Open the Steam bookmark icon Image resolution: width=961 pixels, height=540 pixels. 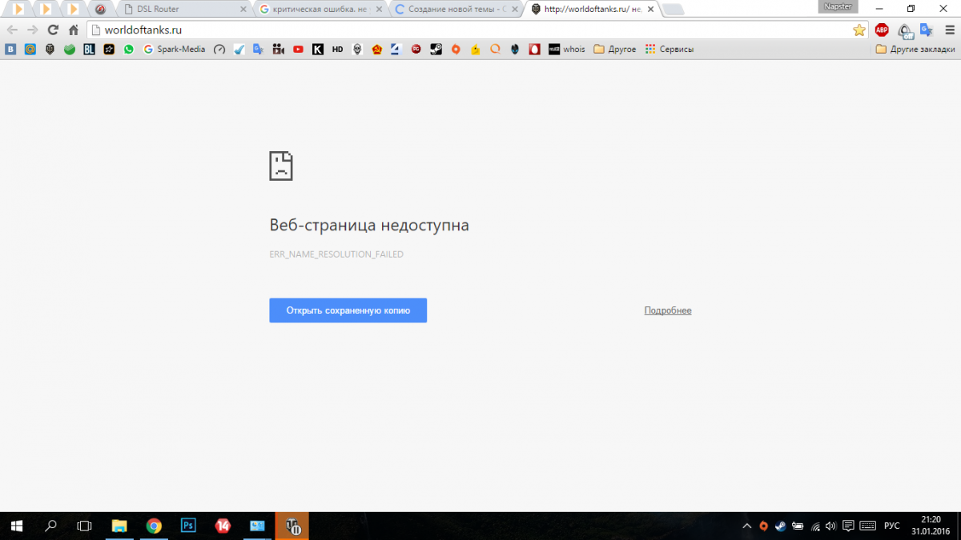pos(436,49)
